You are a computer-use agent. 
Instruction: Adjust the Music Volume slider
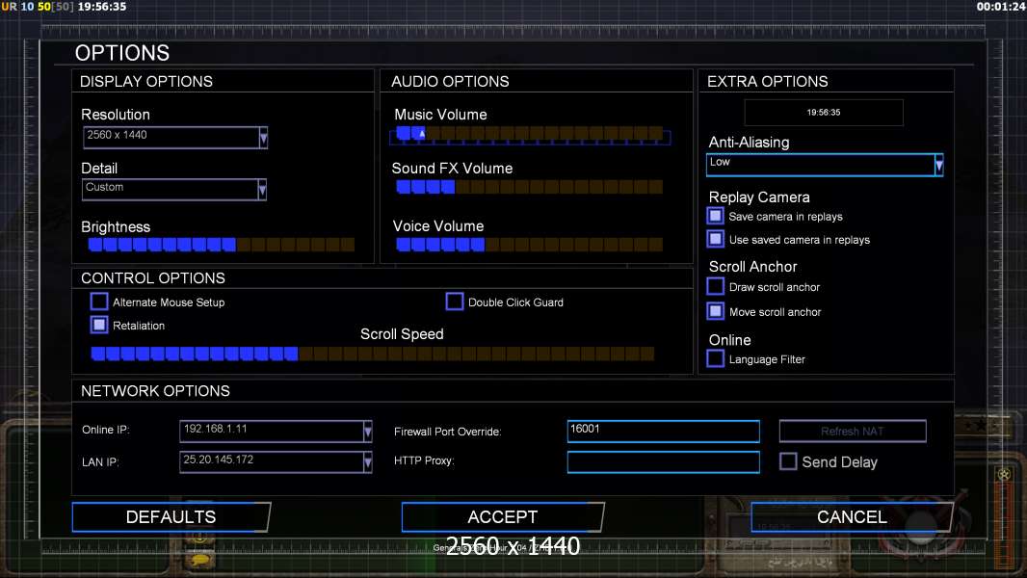(x=529, y=134)
